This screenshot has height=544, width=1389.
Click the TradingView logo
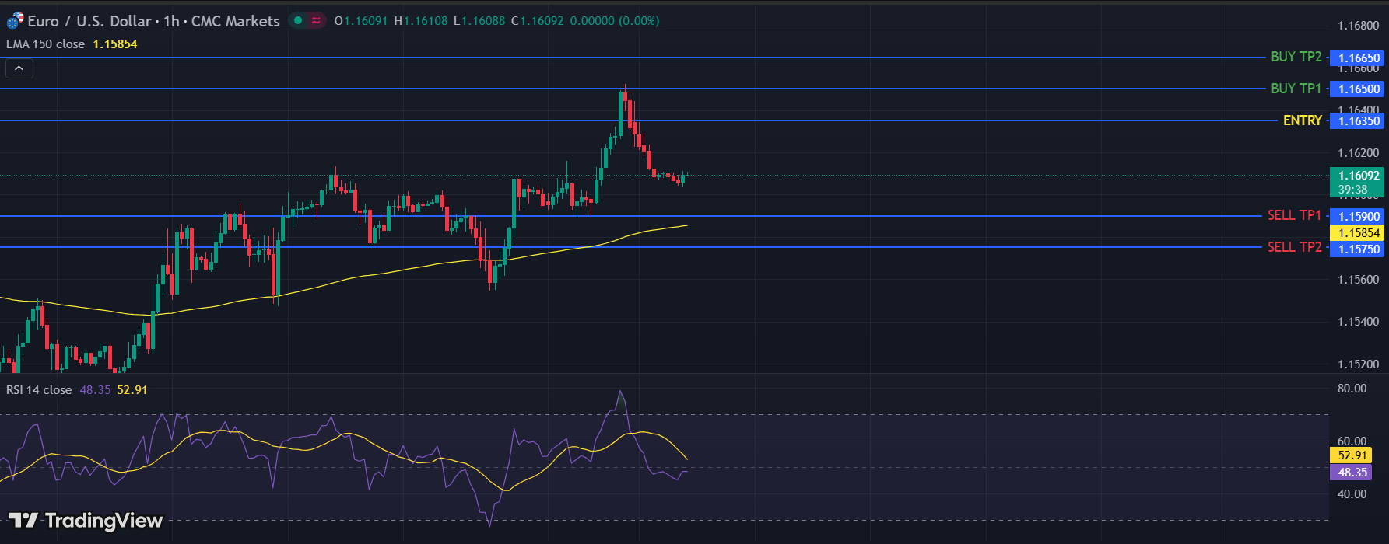tap(86, 520)
